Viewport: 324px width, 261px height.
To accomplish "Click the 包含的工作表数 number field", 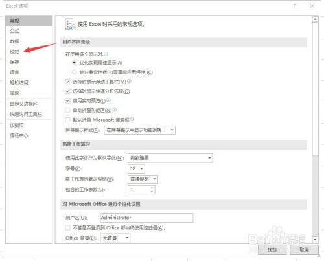I will coord(139,190).
